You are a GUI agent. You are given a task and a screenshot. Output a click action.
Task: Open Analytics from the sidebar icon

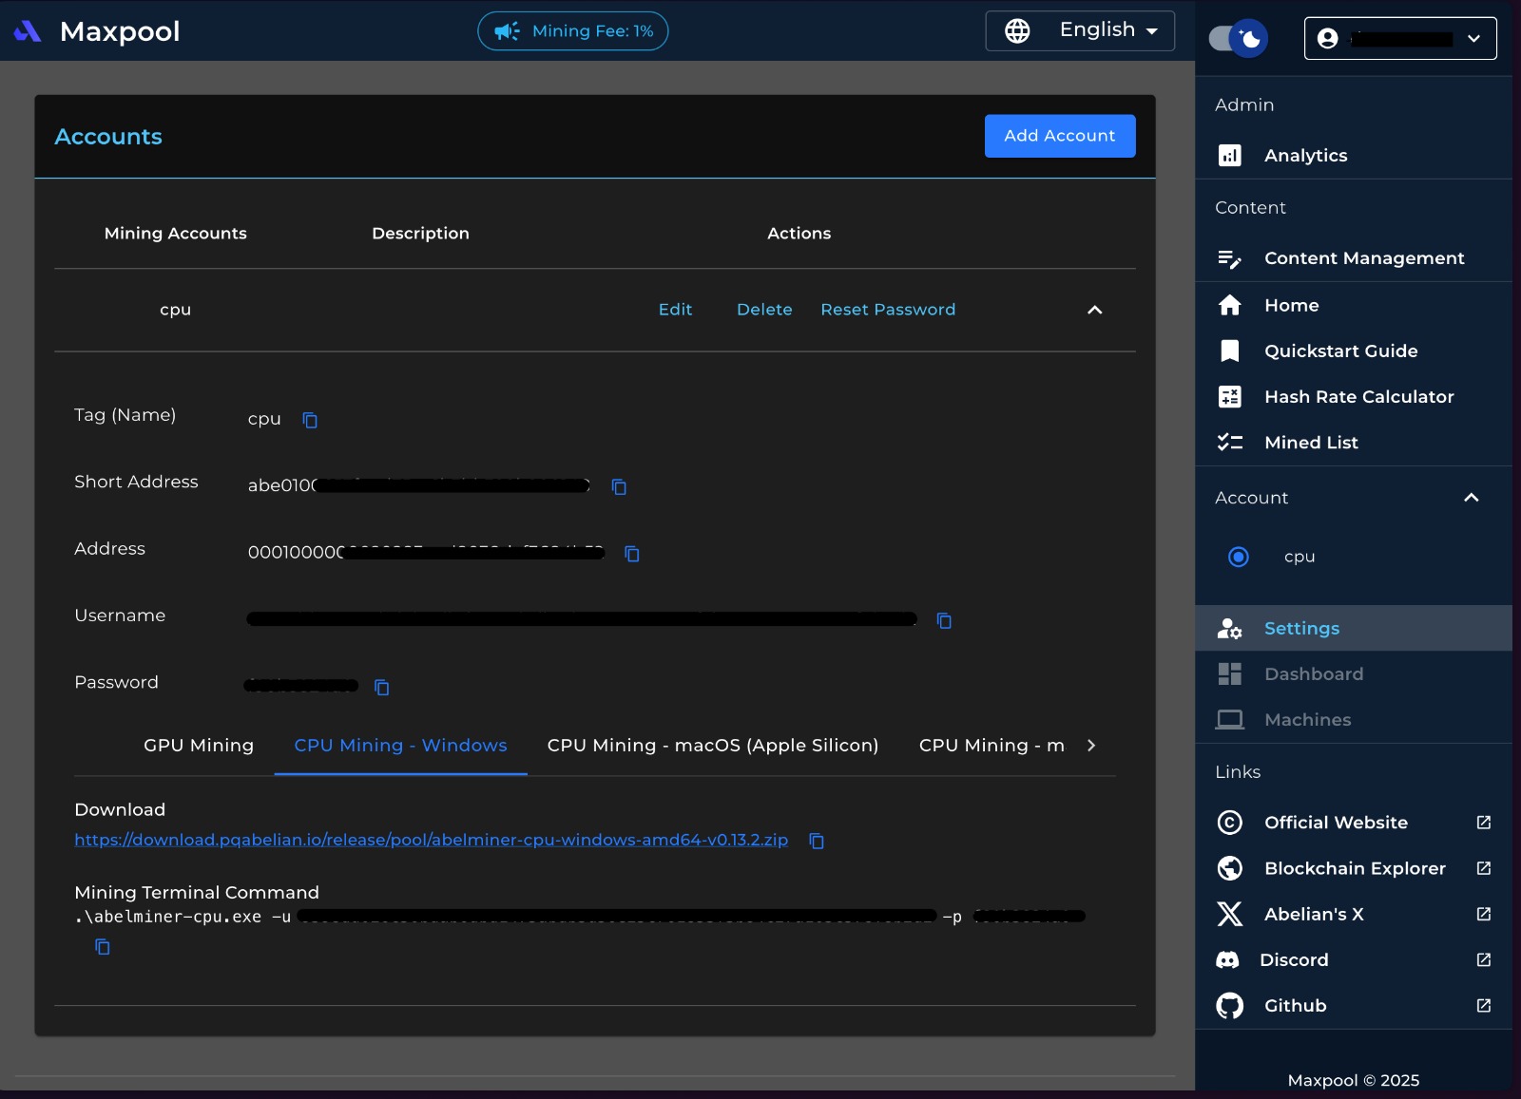pyautogui.click(x=1230, y=156)
